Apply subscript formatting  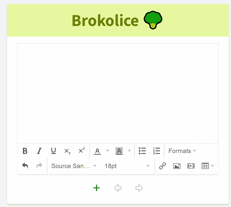(67, 151)
